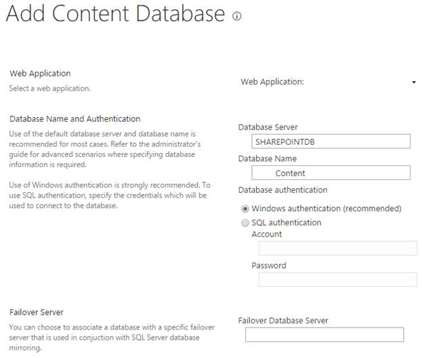Viewport: 422px width, 358px height.
Task: Click the 'Web Application' section heading on the left
Action: 40,73
